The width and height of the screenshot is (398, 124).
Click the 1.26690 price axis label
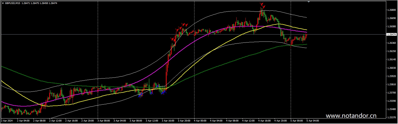[x=392, y=18]
